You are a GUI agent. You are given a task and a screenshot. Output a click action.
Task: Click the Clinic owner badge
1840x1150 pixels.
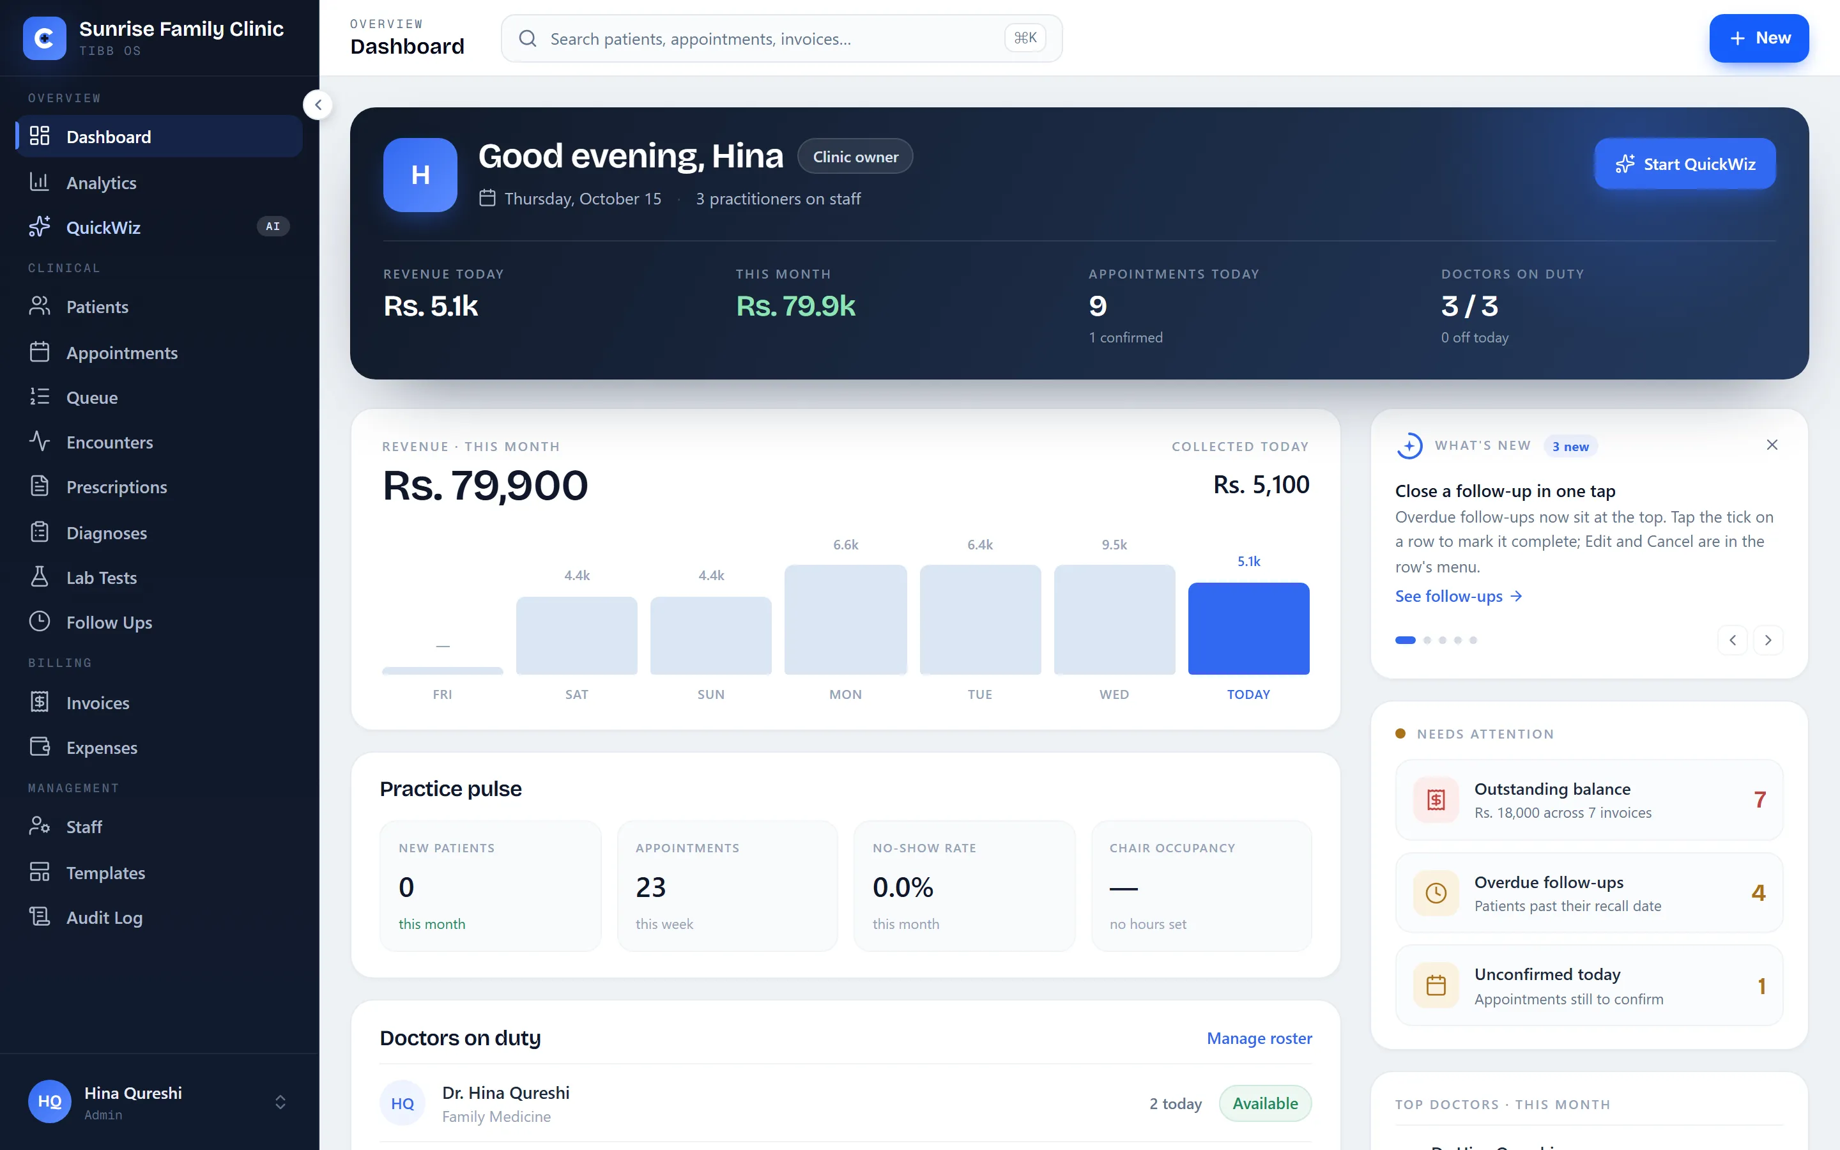[x=855, y=157]
